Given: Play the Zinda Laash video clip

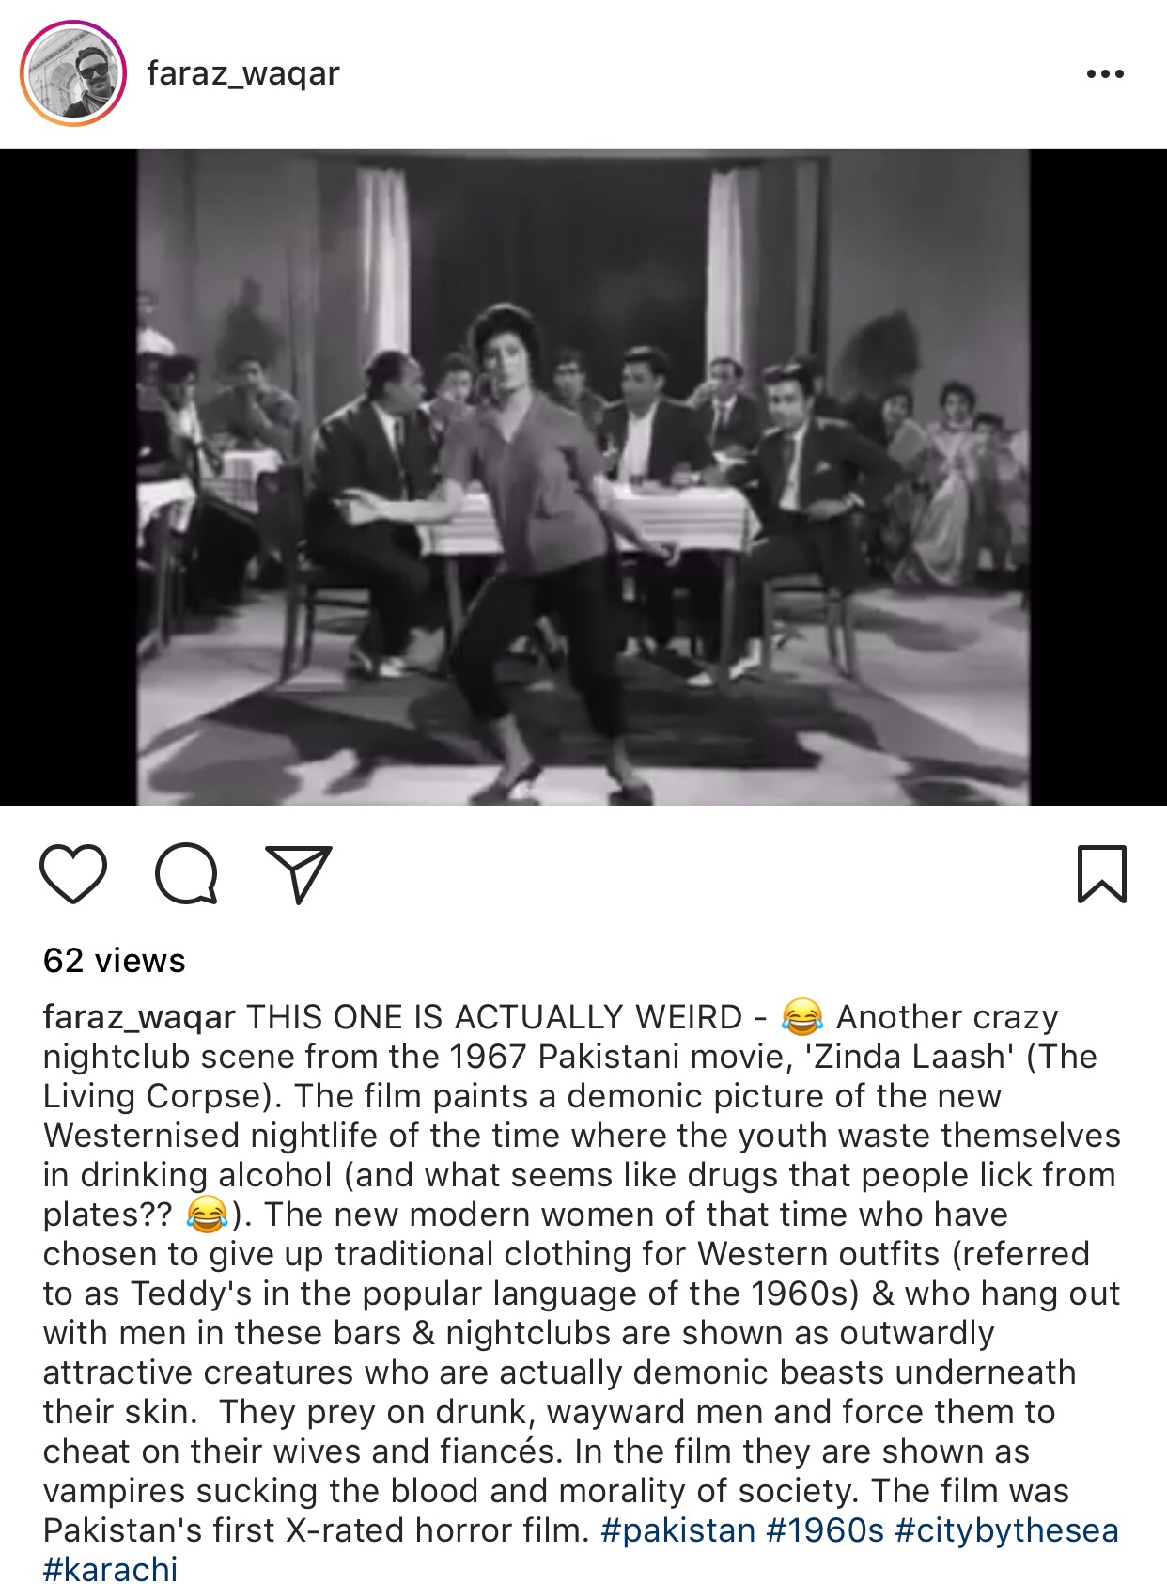Looking at the screenshot, I should pyautogui.click(x=583, y=478).
